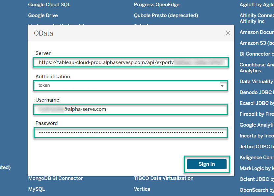Open the Vertica connector
Screen dimensions: 274x196
pos(142,189)
